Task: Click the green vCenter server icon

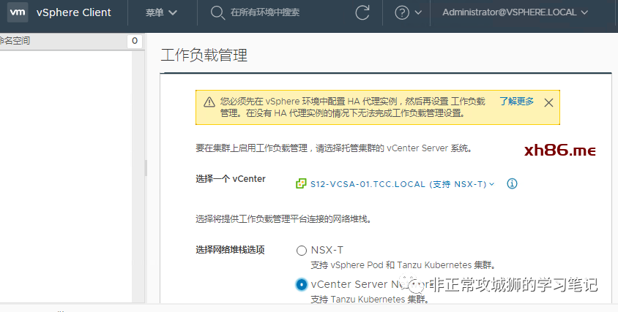Action: tap(300, 183)
